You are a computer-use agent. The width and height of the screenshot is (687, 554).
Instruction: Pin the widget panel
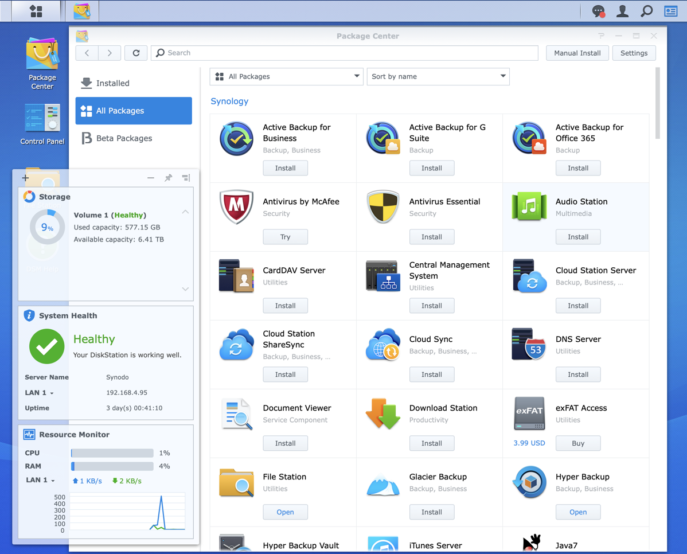(168, 178)
